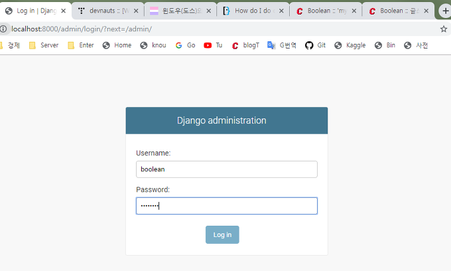This screenshot has height=271, width=451.
Task: Click the Django administration header
Action: [222, 120]
